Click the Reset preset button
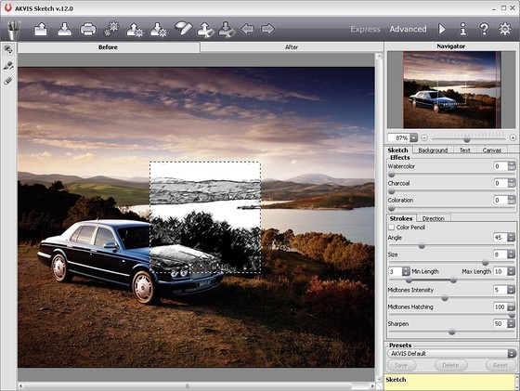This screenshot has width=520, height=391. 500,365
